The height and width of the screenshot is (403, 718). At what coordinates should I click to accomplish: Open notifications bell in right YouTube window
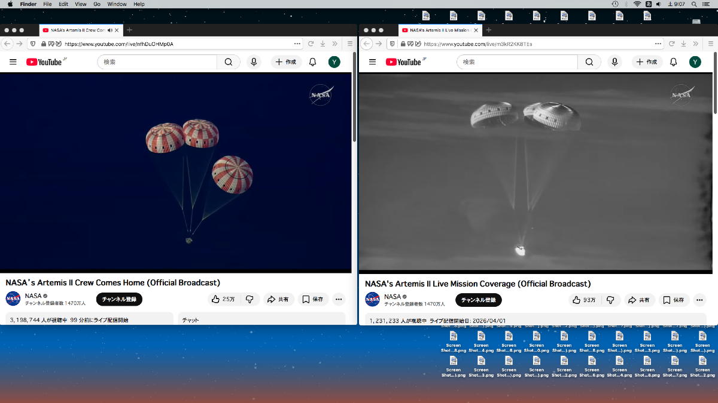tap(673, 62)
